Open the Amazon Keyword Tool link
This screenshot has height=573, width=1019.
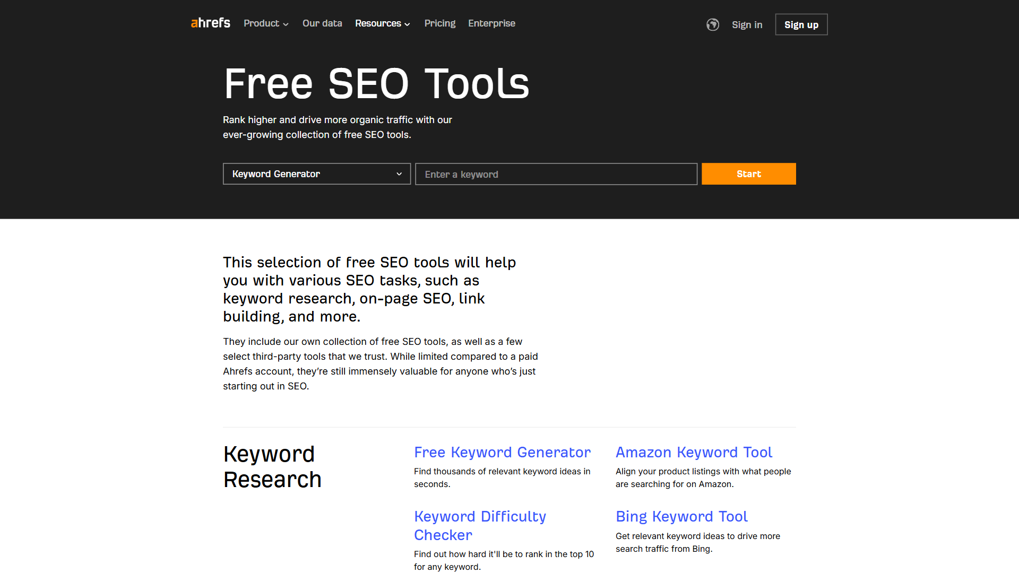click(694, 452)
